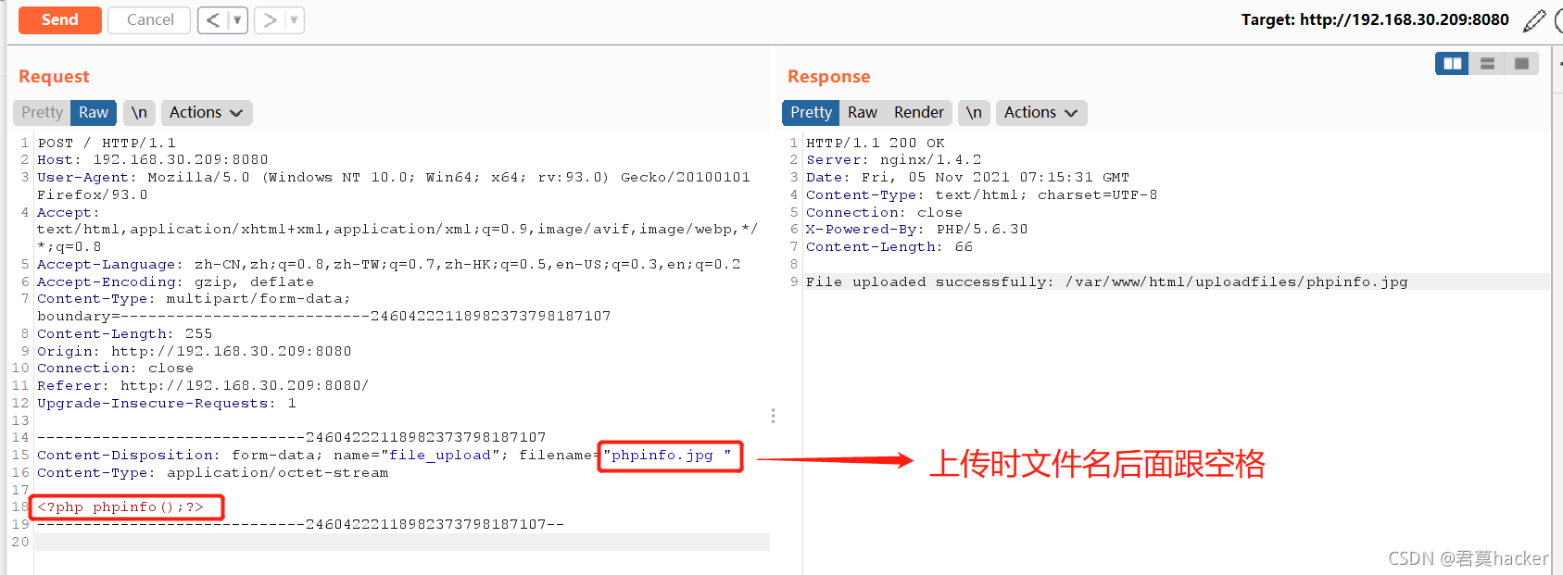Click empty line 20 in request editor
The height and width of the screenshot is (575, 1563).
click(x=402, y=542)
